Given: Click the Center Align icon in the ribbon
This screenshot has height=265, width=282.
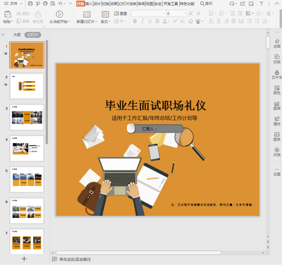Looking at the screenshot, I should [x=219, y=21].
